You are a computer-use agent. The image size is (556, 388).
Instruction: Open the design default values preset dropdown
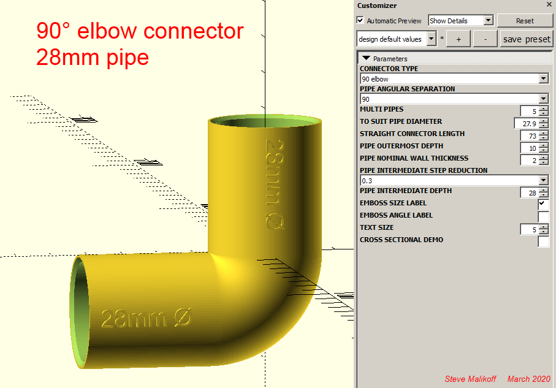(x=431, y=38)
